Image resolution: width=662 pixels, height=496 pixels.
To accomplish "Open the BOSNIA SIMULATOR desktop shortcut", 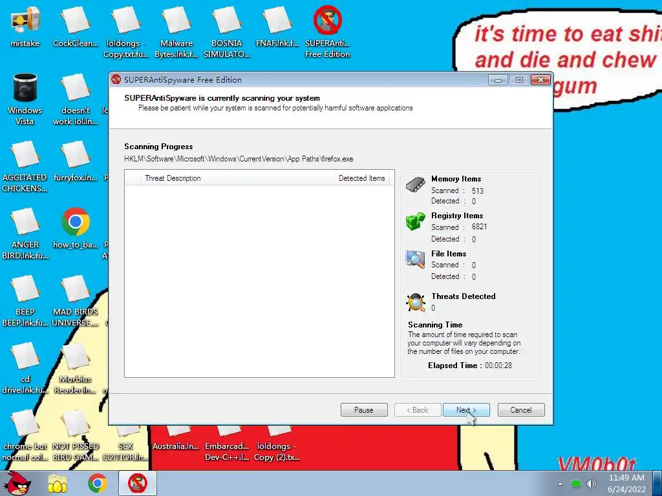I will [x=227, y=32].
